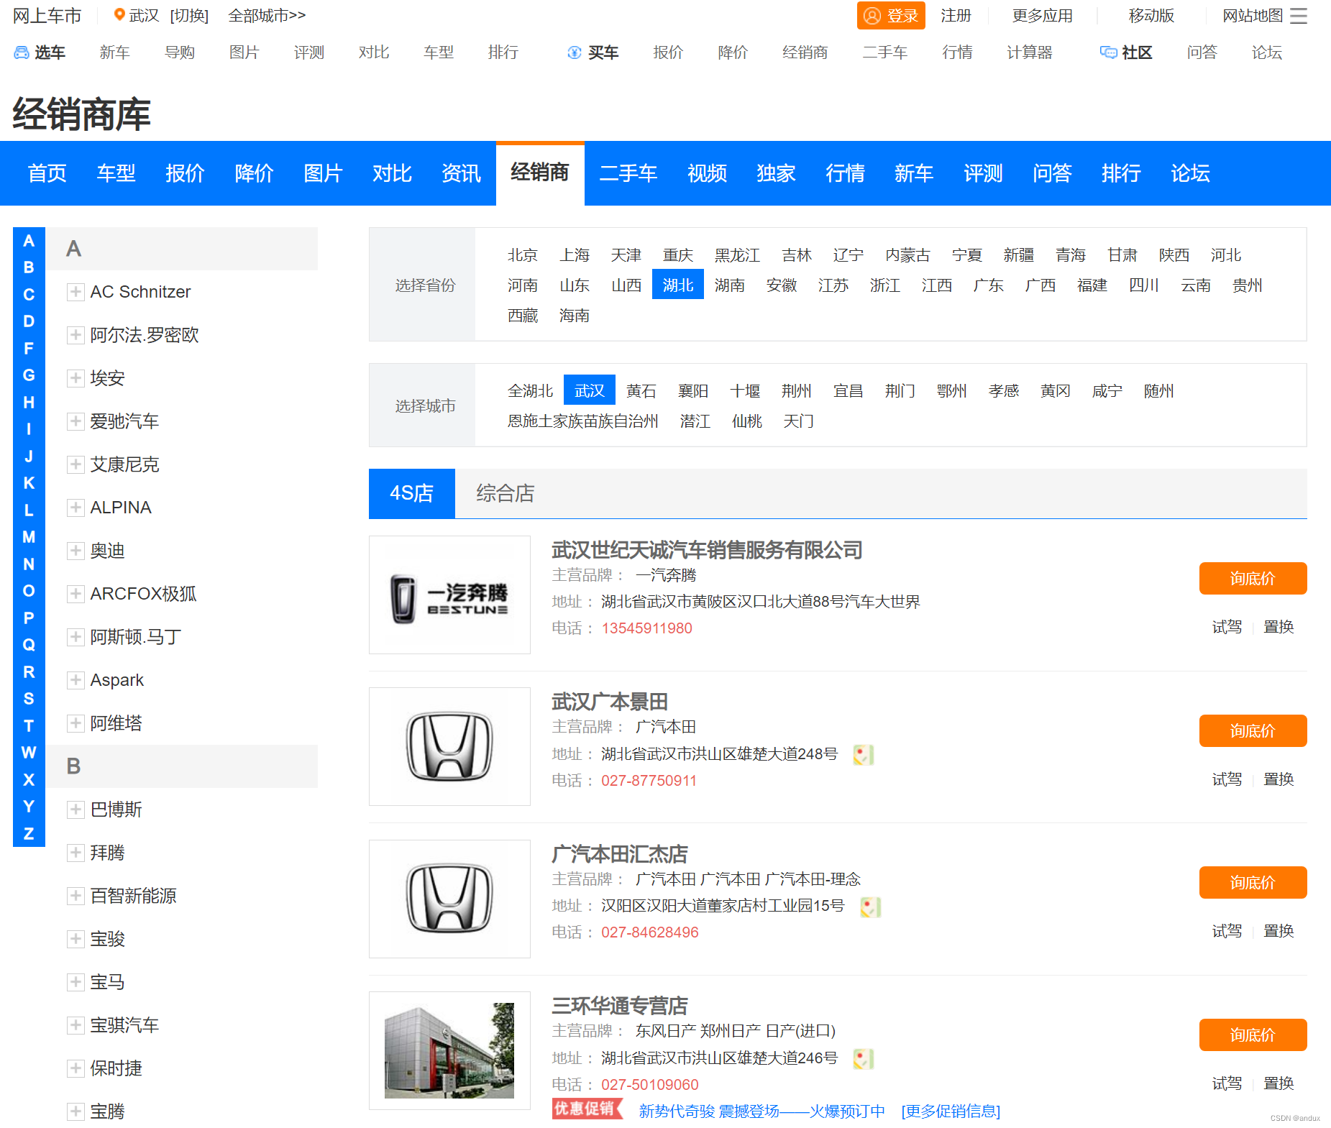Screen dimensions: 1331x1128
Task: Click the car icon next to 选车
Action: pyautogui.click(x=22, y=52)
